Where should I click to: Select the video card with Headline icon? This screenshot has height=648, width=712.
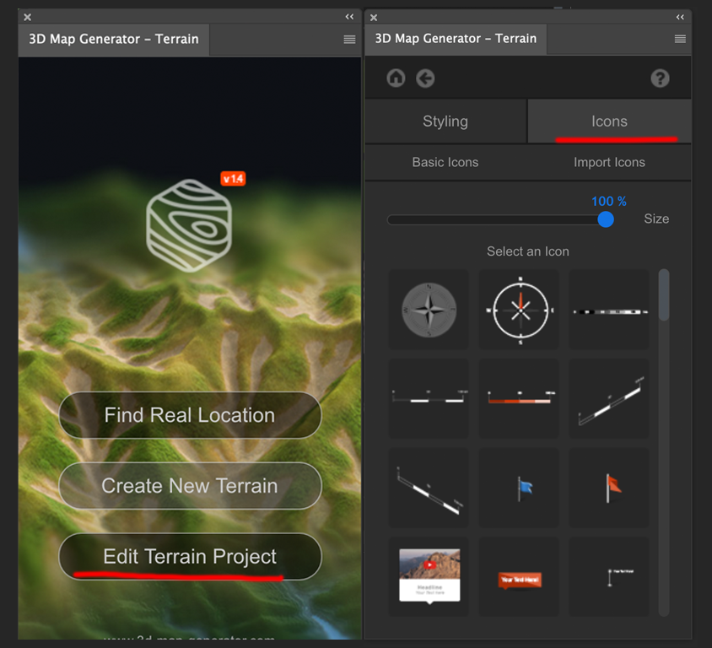pos(429,577)
